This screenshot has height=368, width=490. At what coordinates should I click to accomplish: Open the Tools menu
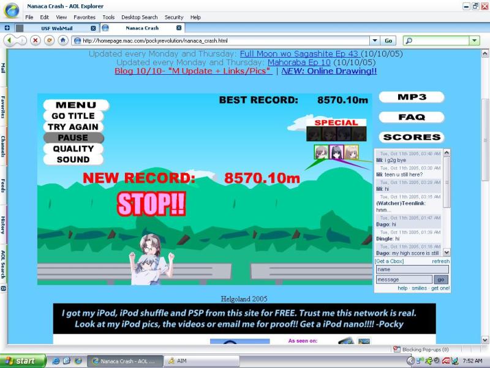pyautogui.click(x=108, y=17)
